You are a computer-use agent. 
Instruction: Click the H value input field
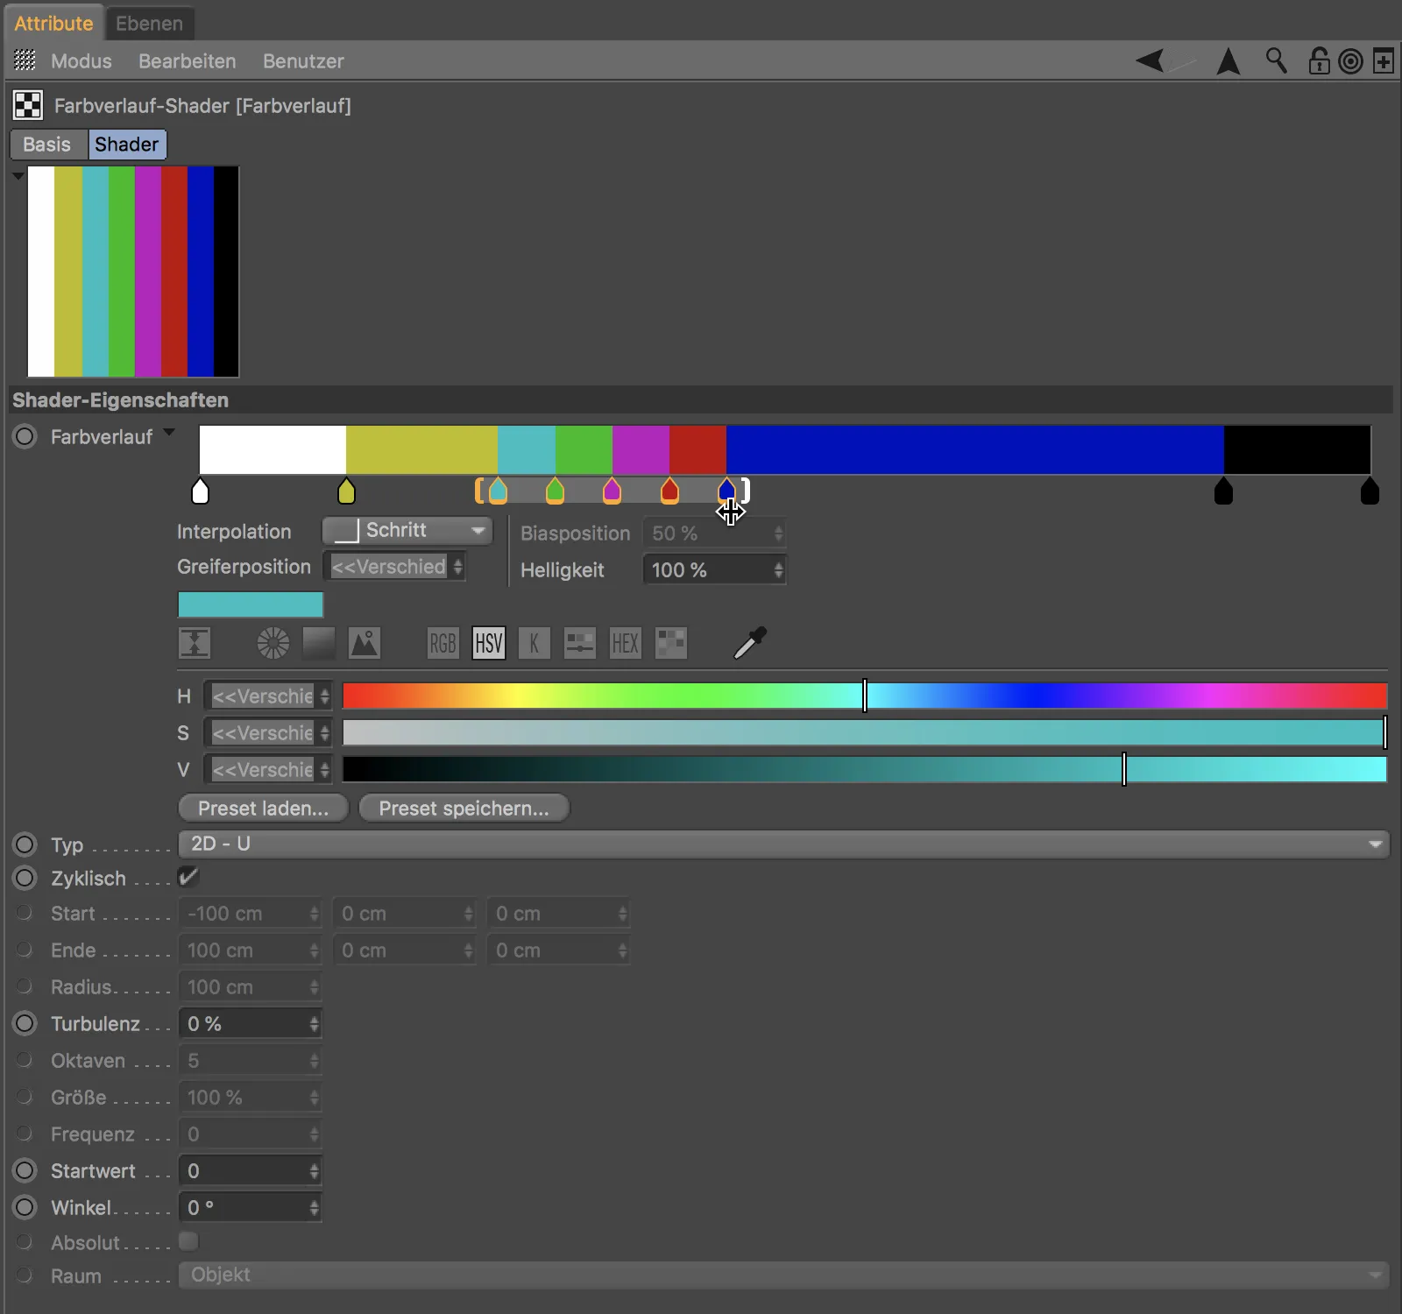[x=267, y=696]
